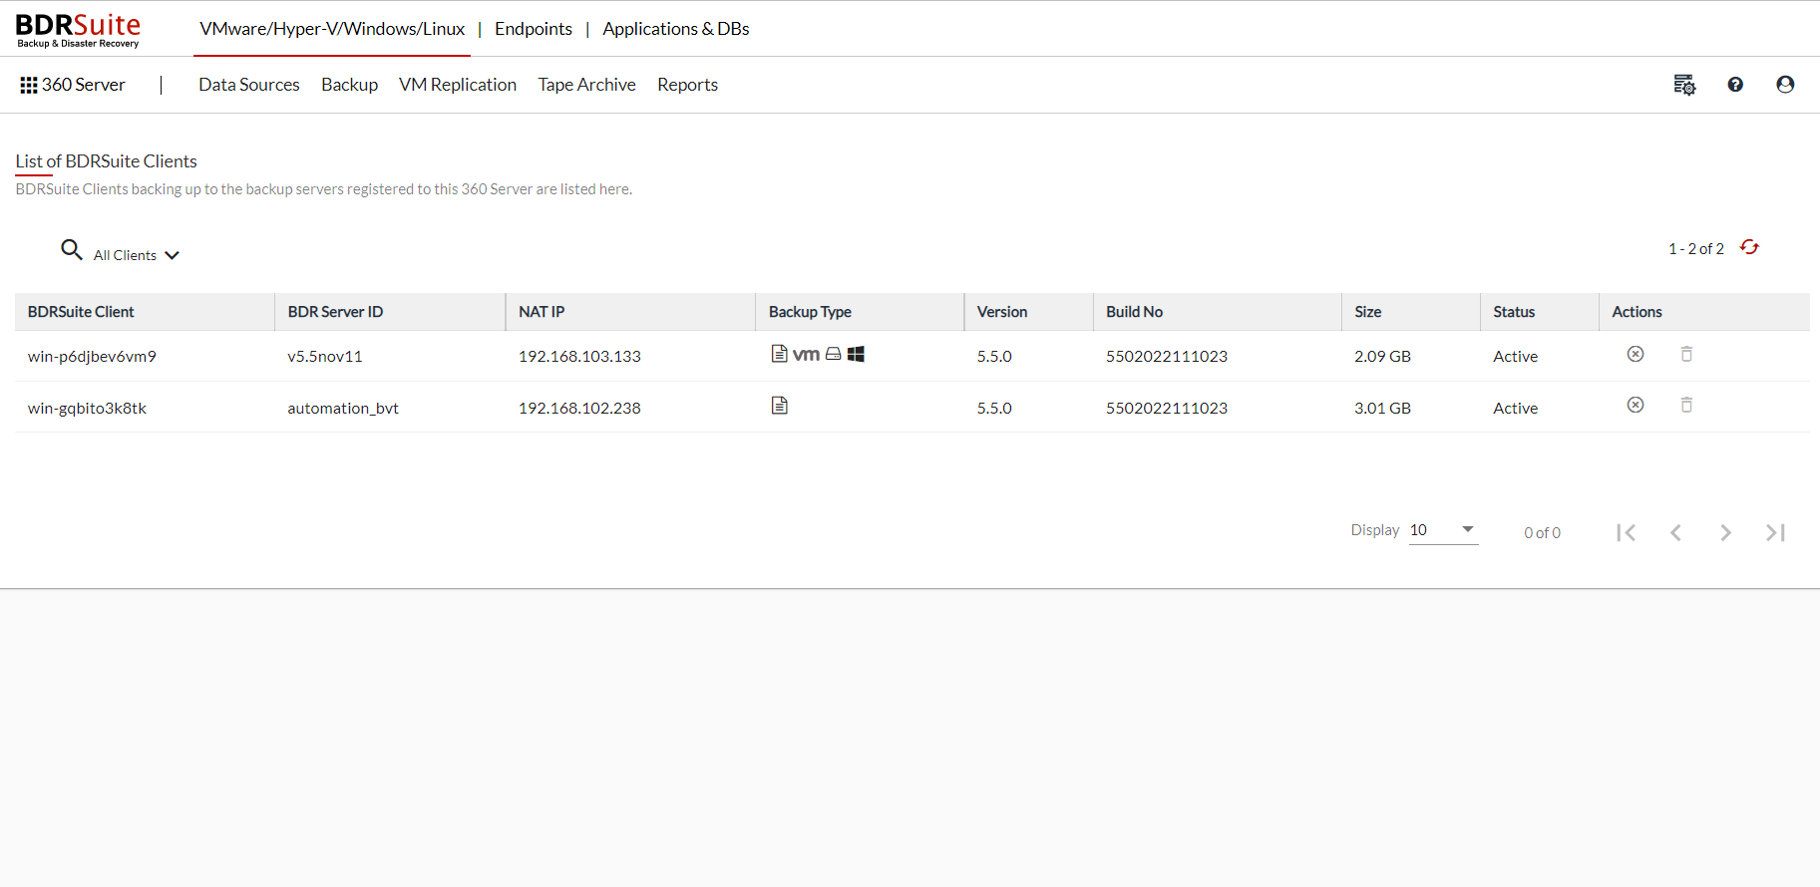The image size is (1820, 887).
Task: Click size value 3.01 GB
Action: 1382,408
